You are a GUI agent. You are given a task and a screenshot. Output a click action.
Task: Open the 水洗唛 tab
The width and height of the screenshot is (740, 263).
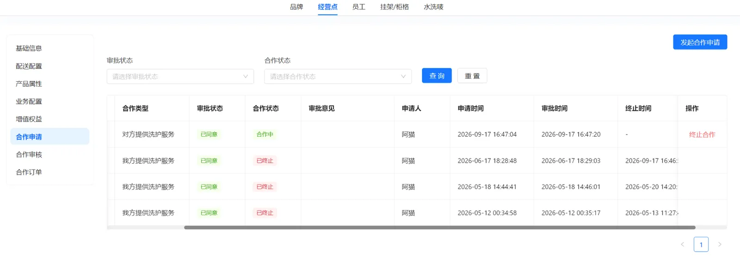tap(433, 7)
